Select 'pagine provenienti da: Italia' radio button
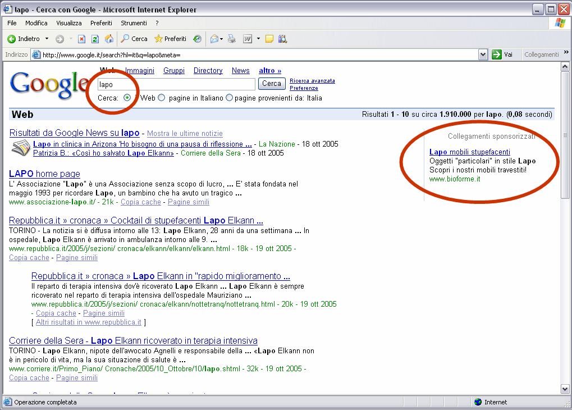This screenshot has height=410, width=572. coord(229,98)
